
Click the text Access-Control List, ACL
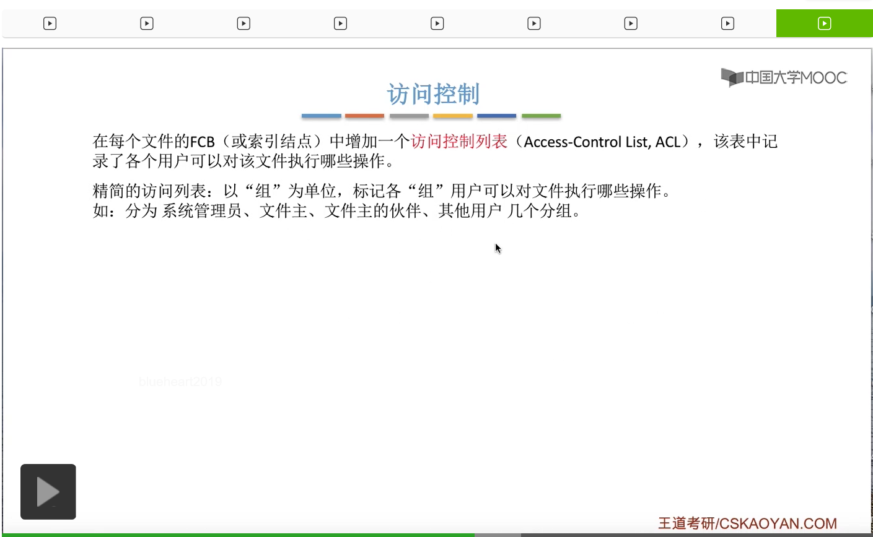pos(602,142)
